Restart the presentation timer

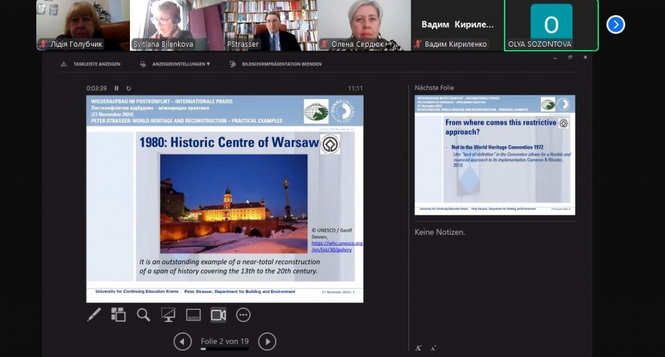pos(129,88)
